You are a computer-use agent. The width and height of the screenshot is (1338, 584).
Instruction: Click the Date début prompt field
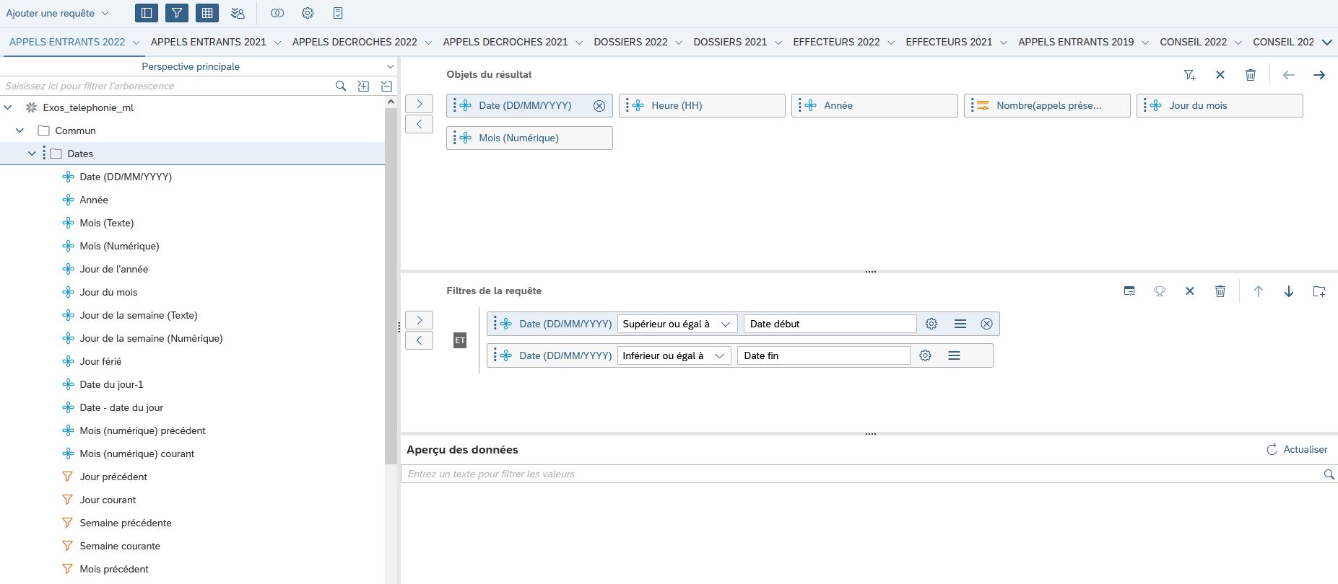click(x=830, y=324)
